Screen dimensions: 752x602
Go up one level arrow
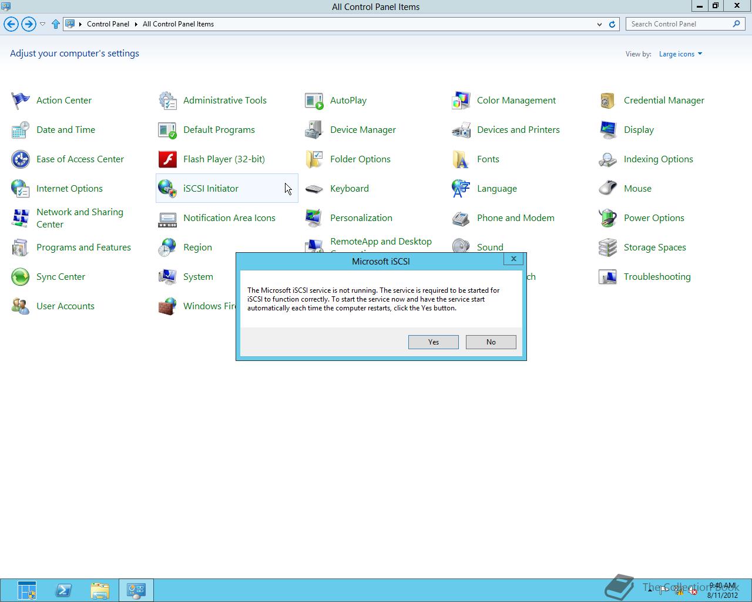click(x=56, y=24)
